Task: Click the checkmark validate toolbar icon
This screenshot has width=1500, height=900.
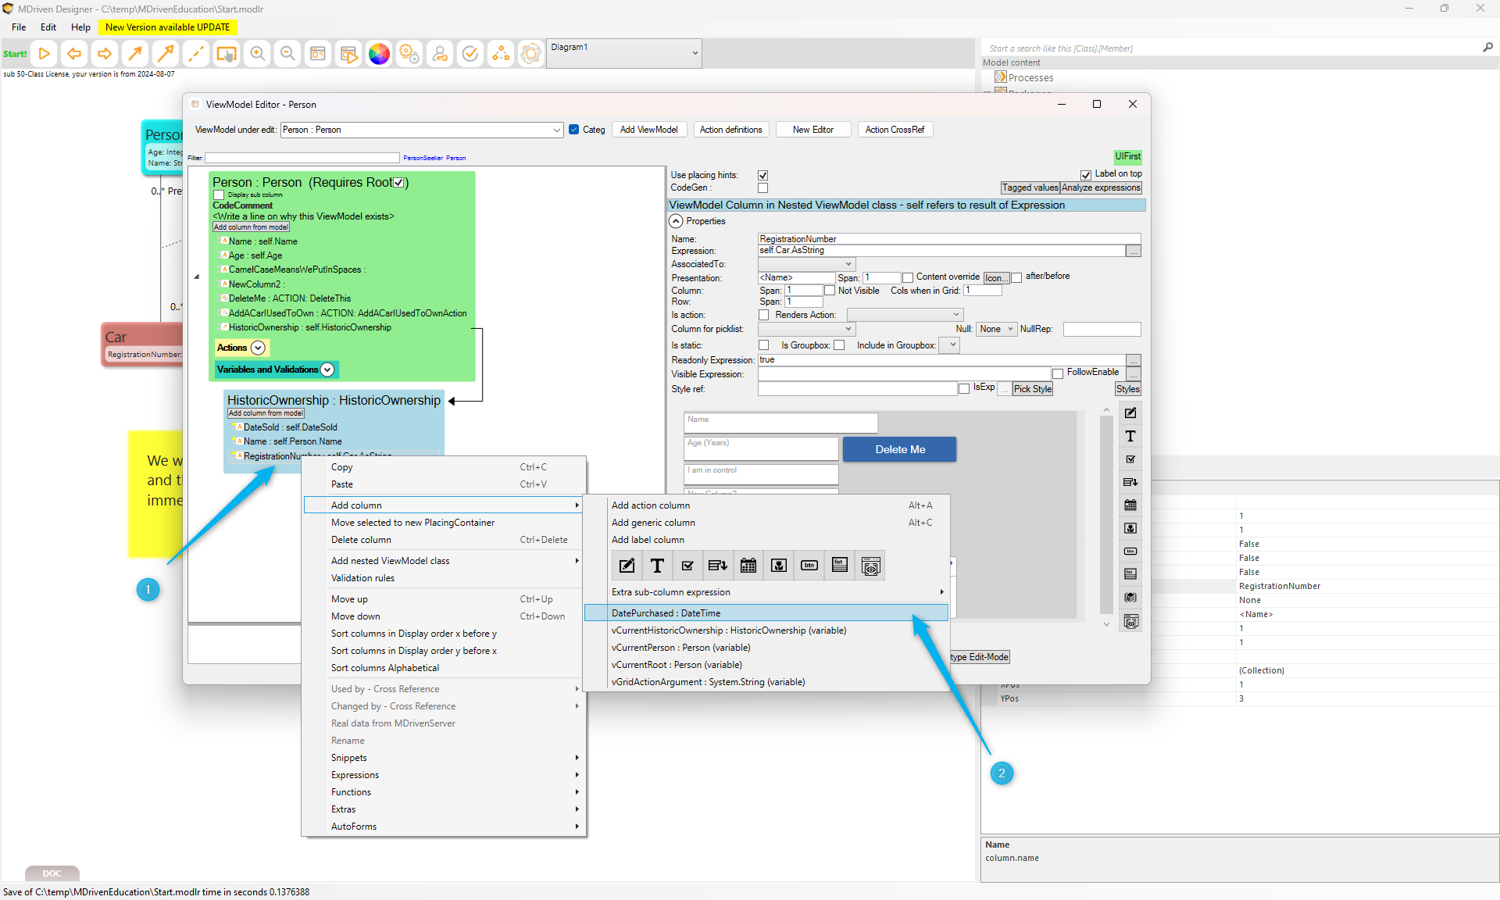Action: (x=470, y=54)
